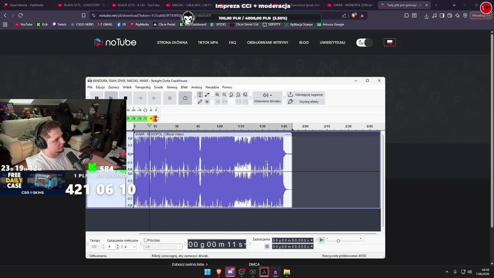This screenshot has height=278, width=494.
Task: Click the zoom toggle icon
Action: point(245,95)
